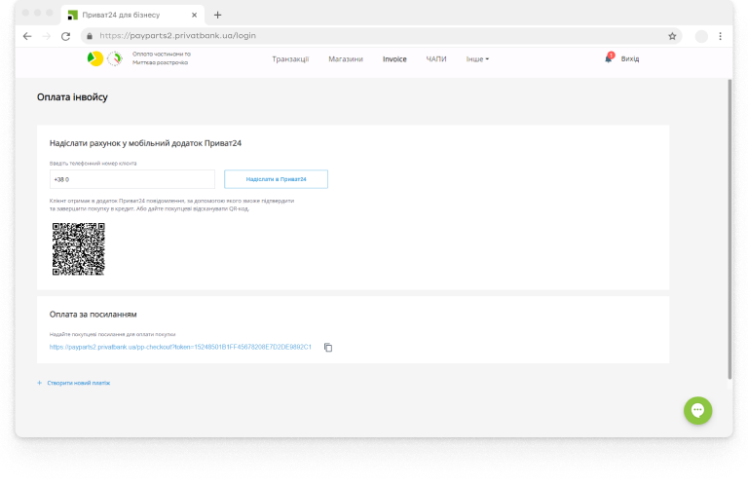Image resolution: width=748 pixels, height=486 pixels.
Task: Focus the phone number input field
Action: [x=131, y=179]
